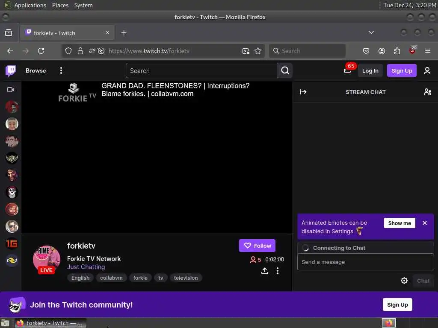Image resolution: width=438 pixels, height=328 pixels.
Task: Open the forkietv channel name link
Action: click(x=81, y=246)
